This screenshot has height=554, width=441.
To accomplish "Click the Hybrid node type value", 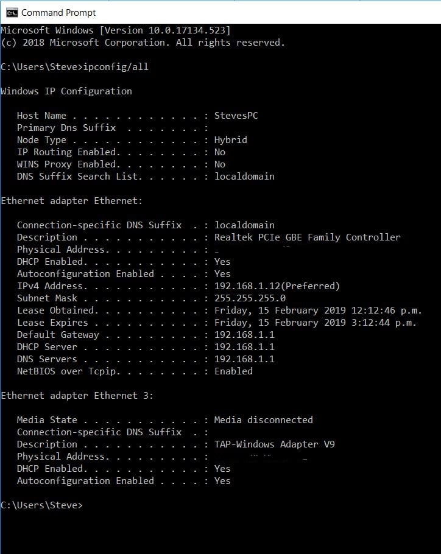I will click(x=230, y=140).
